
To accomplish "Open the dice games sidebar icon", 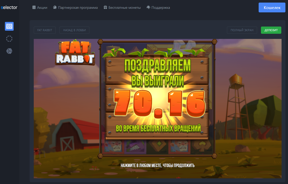I will click(x=9, y=51).
